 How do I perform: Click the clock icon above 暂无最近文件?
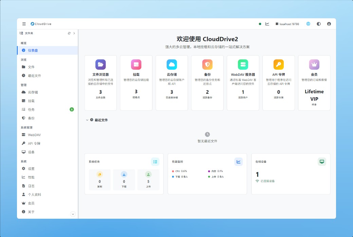pyautogui.click(x=207, y=134)
